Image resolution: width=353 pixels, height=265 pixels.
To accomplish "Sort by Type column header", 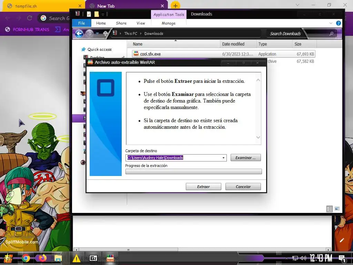I will coord(262,44).
